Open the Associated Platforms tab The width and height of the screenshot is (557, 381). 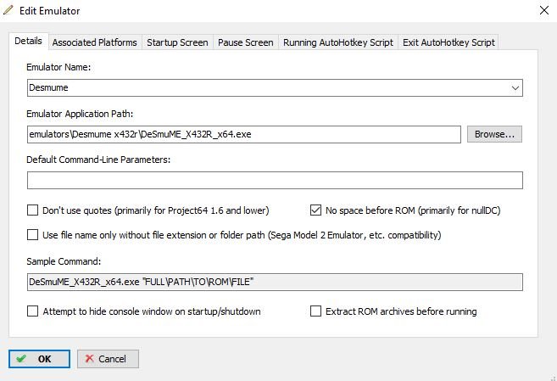[94, 42]
